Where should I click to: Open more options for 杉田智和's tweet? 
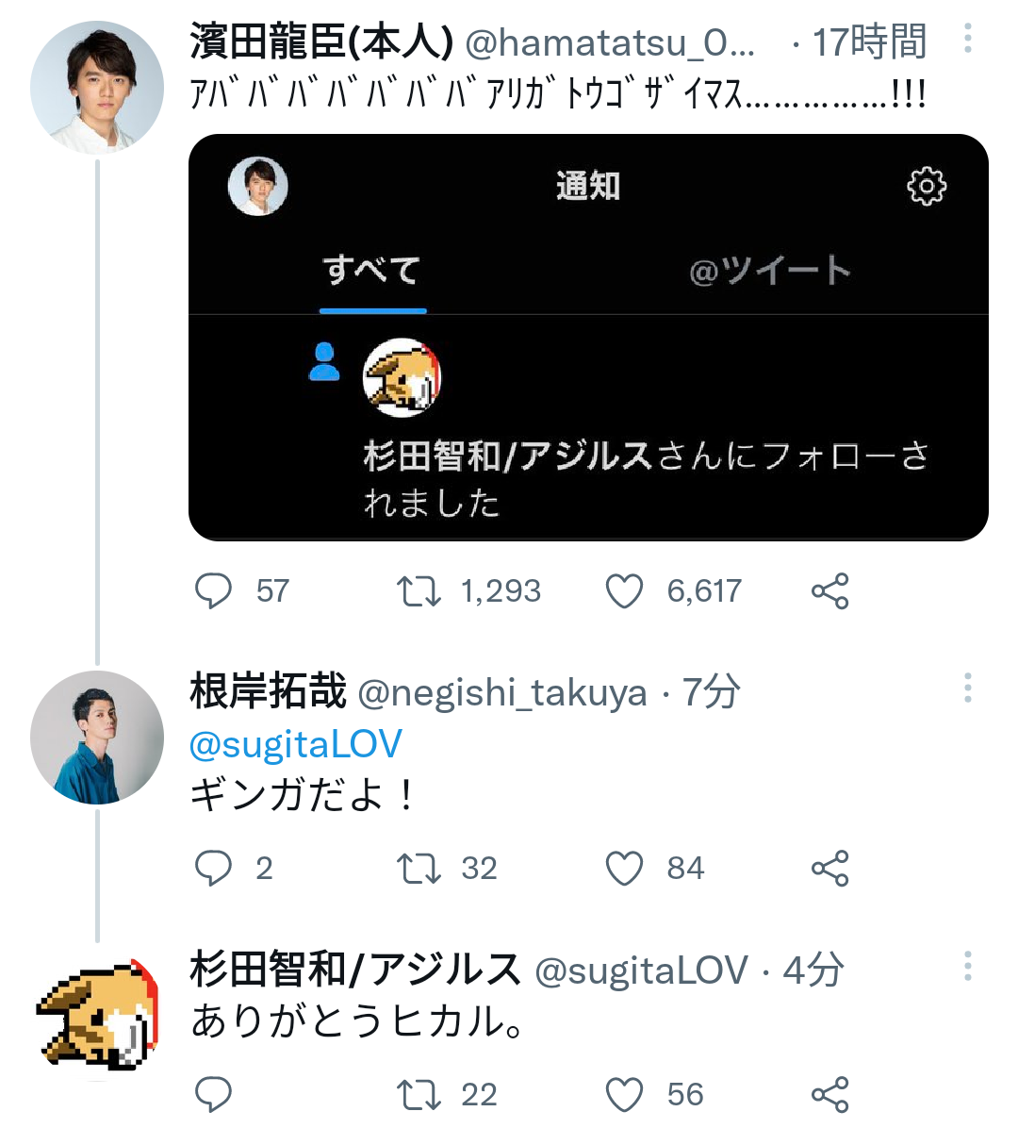click(x=967, y=967)
